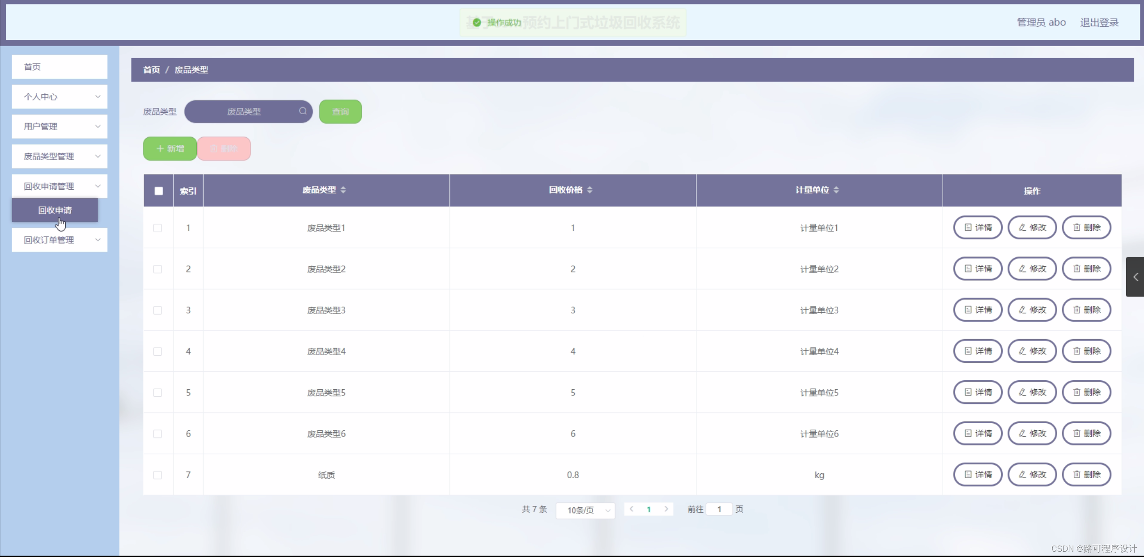Expand the 用户管理 sidebar menu

click(59, 127)
